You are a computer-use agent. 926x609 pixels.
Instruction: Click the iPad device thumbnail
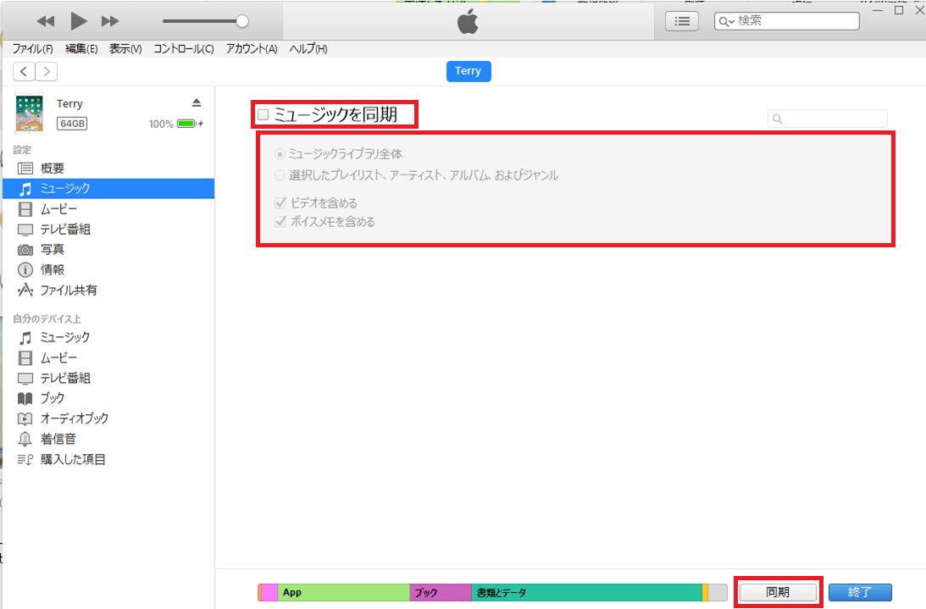pos(30,113)
